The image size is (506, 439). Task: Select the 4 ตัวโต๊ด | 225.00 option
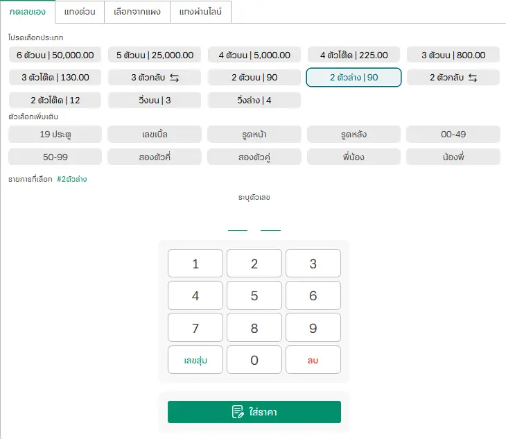pos(354,55)
